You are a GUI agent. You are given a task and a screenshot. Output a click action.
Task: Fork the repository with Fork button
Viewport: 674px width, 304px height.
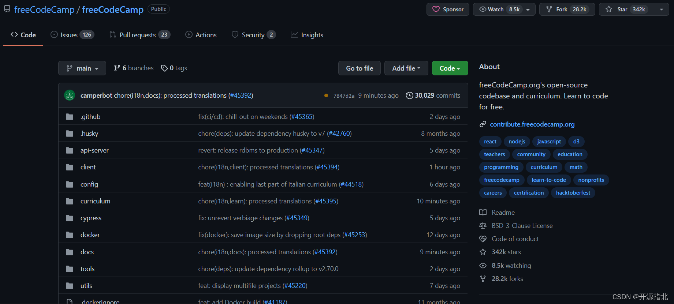(567, 10)
